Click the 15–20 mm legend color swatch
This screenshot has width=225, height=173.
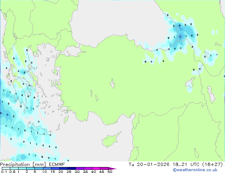pos(55,168)
